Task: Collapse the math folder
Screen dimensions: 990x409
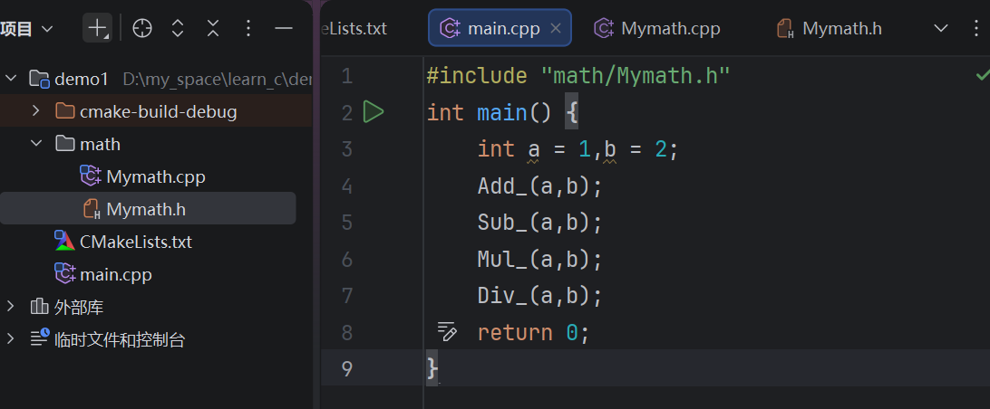Action: 36,144
